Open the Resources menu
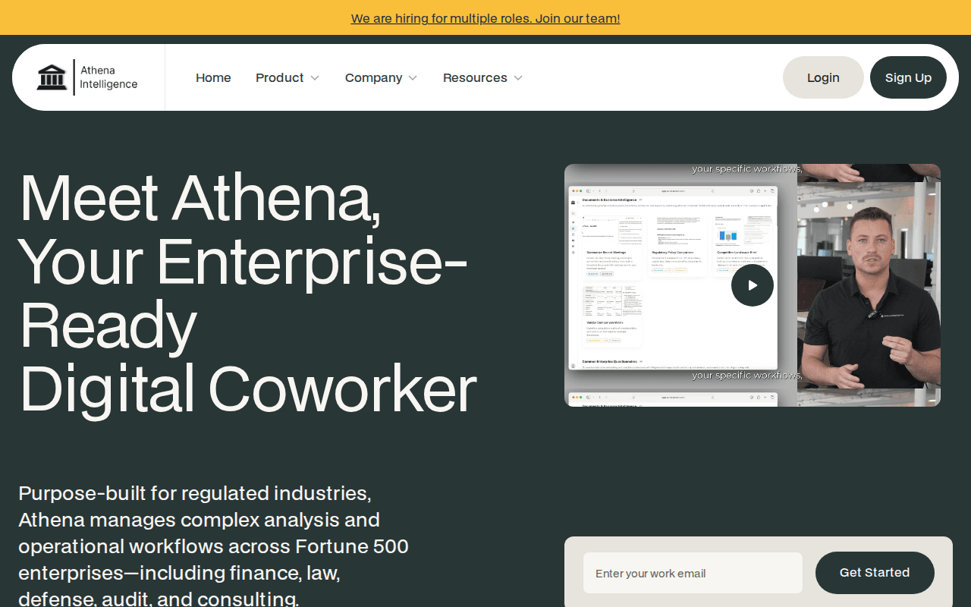This screenshot has height=607, width=971. tap(475, 77)
